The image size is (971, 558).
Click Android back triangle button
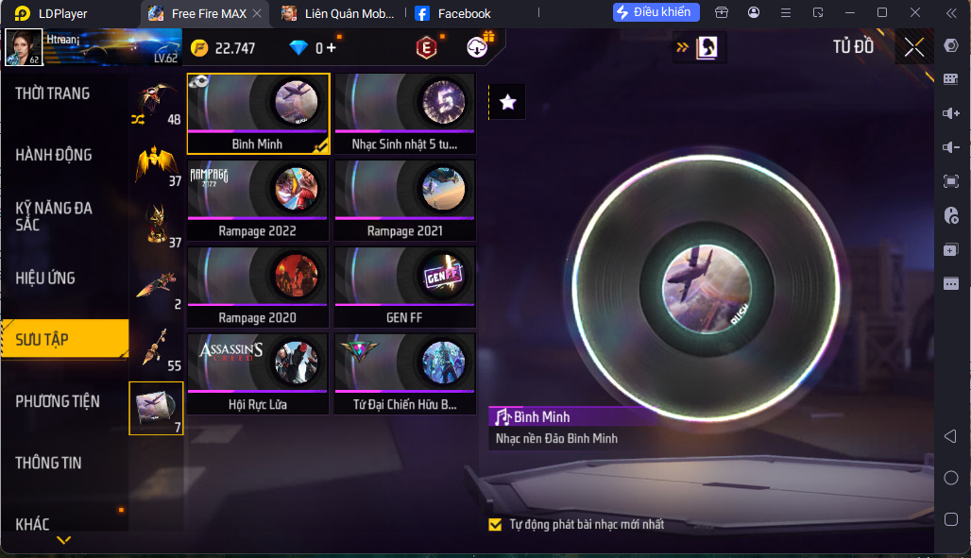click(950, 436)
